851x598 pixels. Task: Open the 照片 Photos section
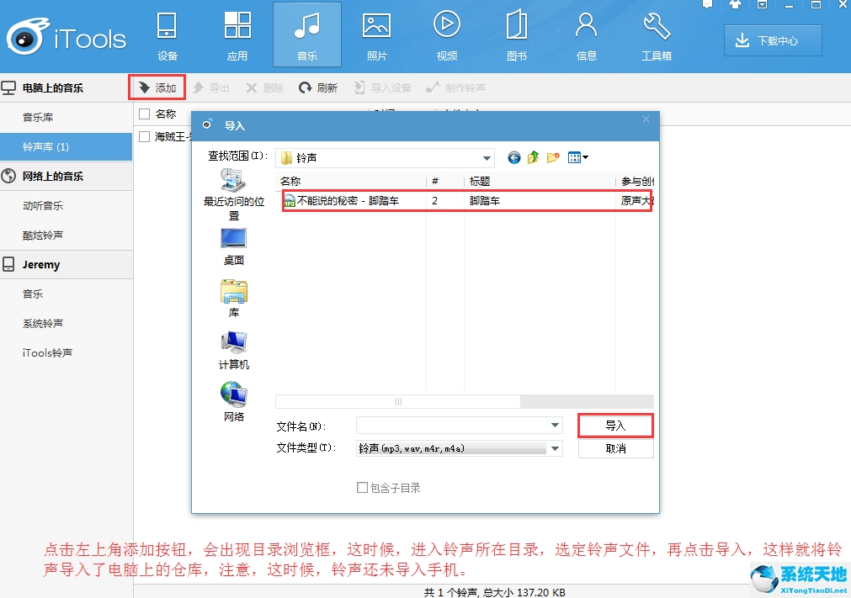(376, 34)
